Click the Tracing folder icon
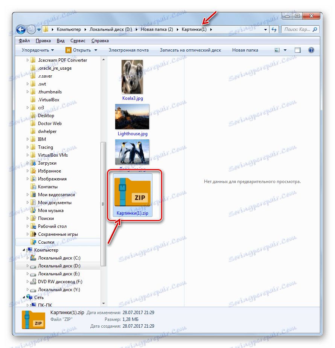Image resolution: width=335 pixels, height=348 pixels. pyautogui.click(x=33, y=147)
